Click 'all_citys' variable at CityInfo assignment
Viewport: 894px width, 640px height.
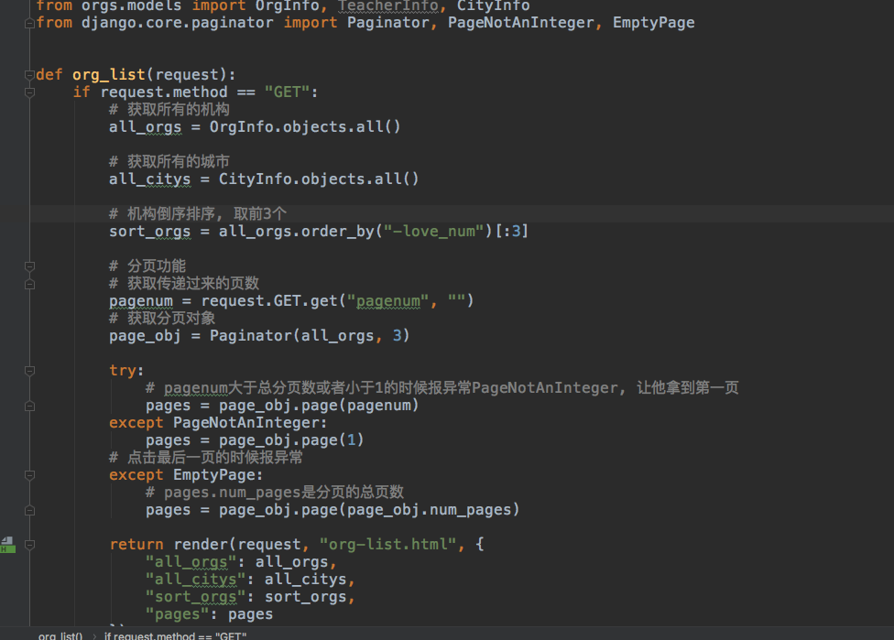pyautogui.click(x=150, y=179)
